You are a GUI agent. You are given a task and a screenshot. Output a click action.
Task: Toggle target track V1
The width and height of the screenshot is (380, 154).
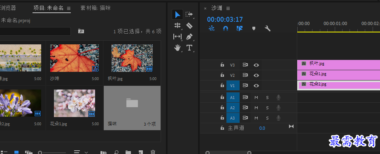233,85
